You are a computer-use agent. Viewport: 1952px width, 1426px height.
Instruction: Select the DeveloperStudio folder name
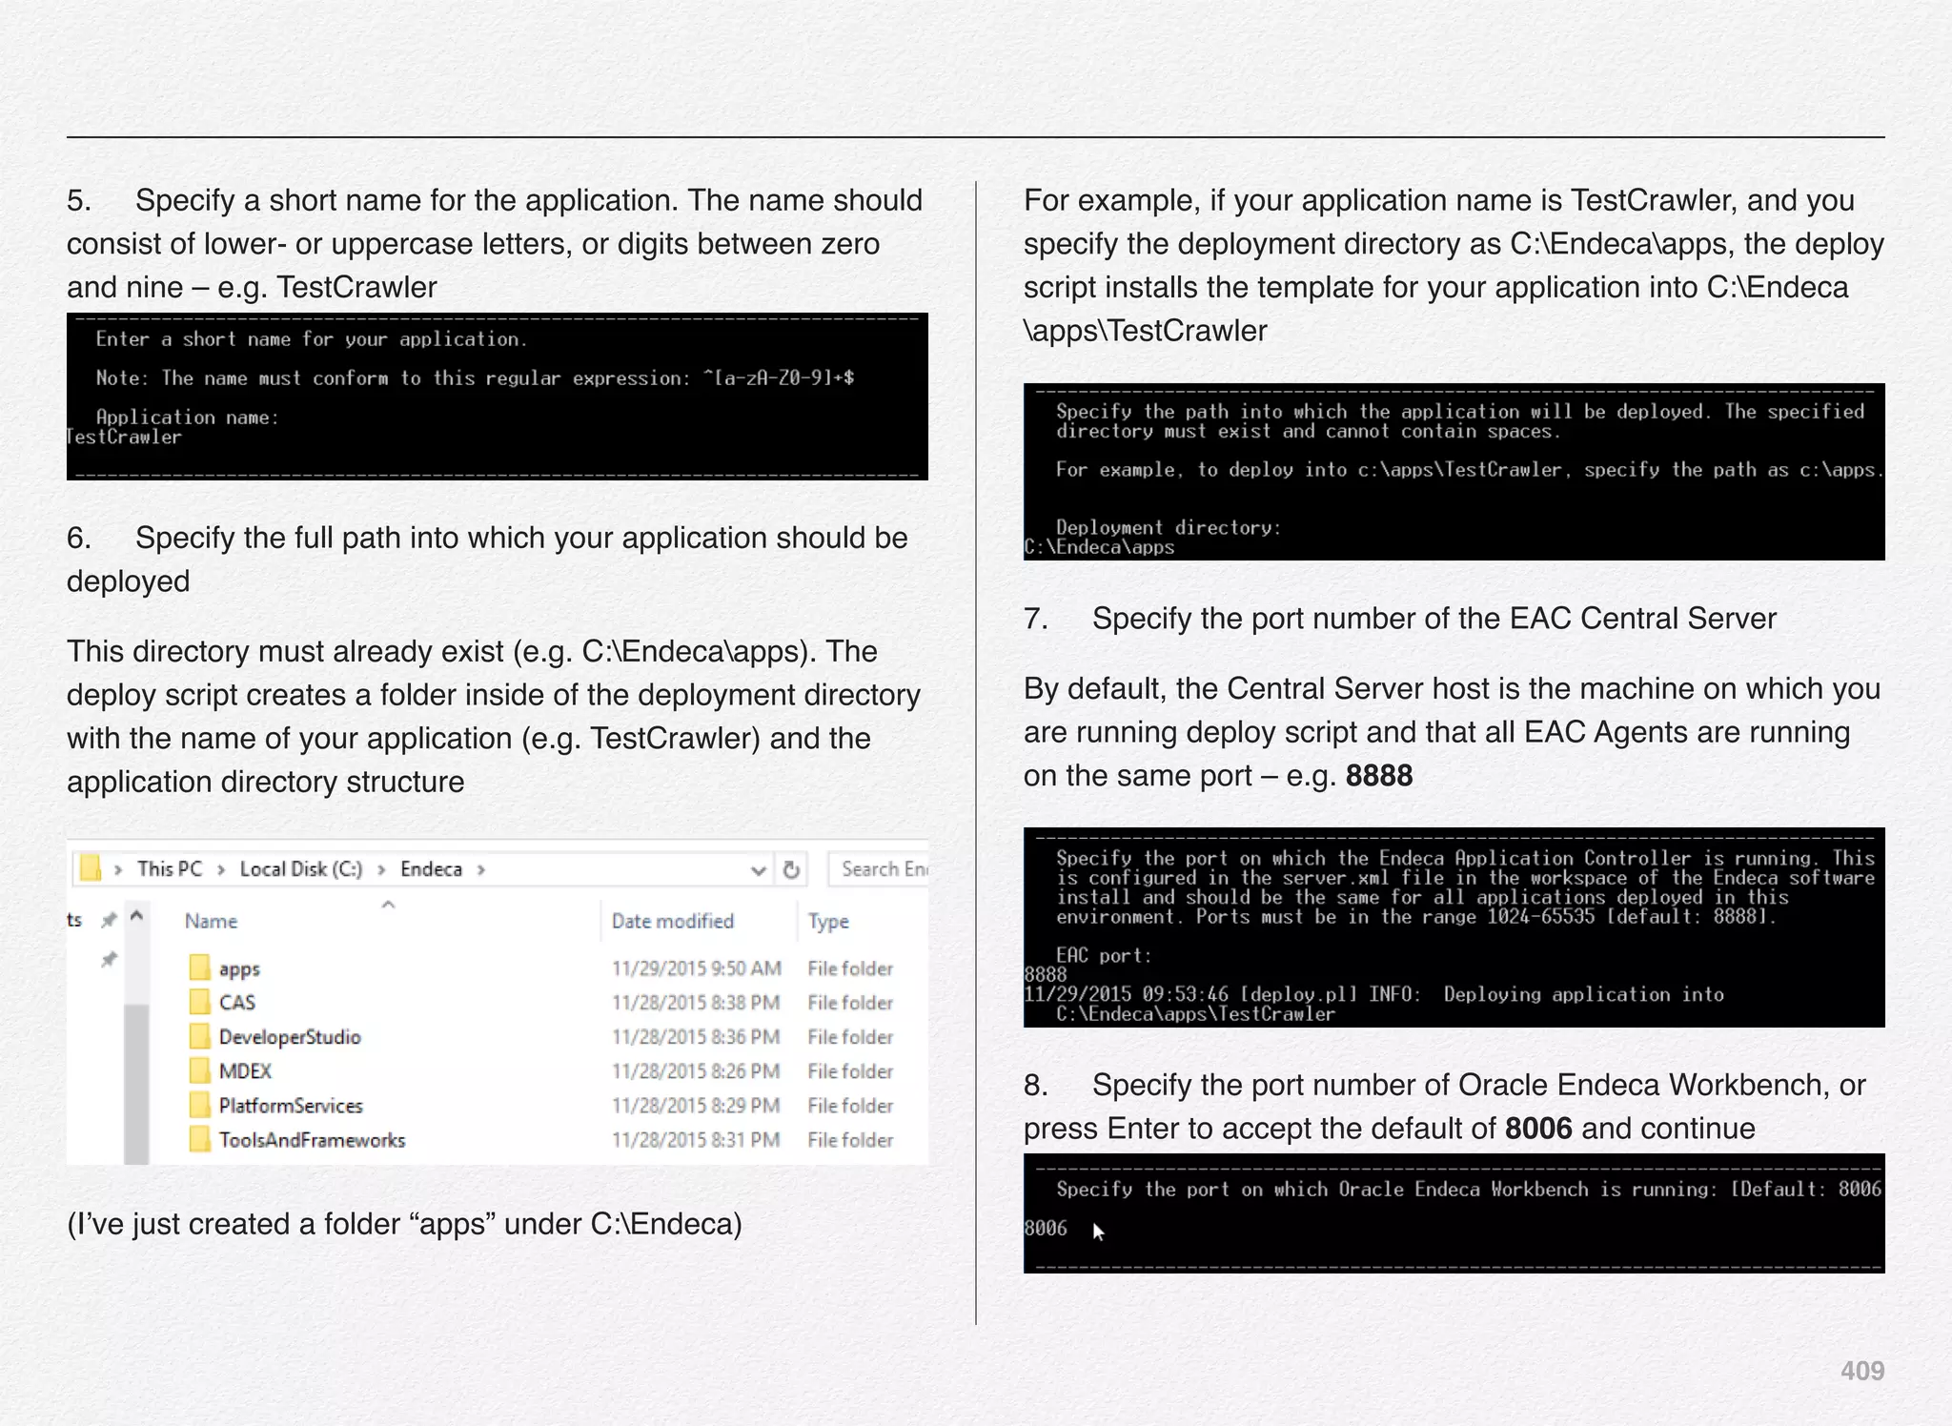tap(290, 1037)
